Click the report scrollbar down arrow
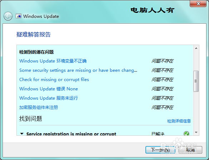 (196, 132)
